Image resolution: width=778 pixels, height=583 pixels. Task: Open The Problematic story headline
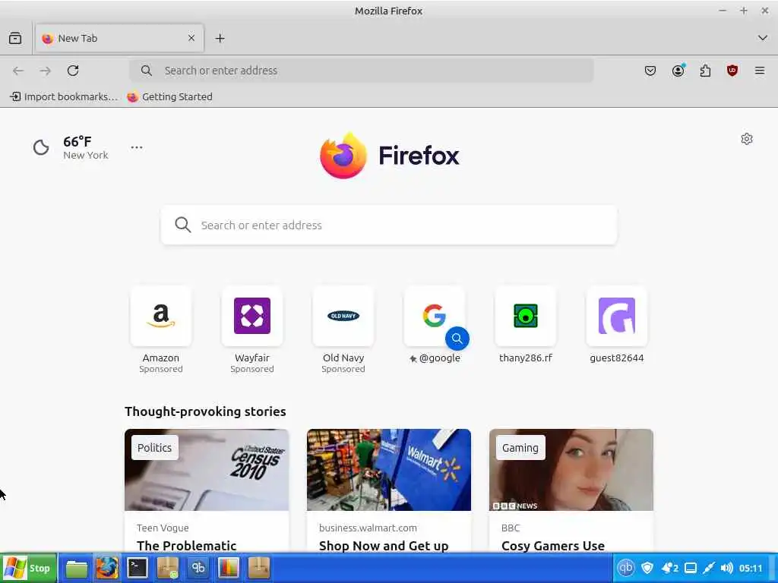(187, 545)
